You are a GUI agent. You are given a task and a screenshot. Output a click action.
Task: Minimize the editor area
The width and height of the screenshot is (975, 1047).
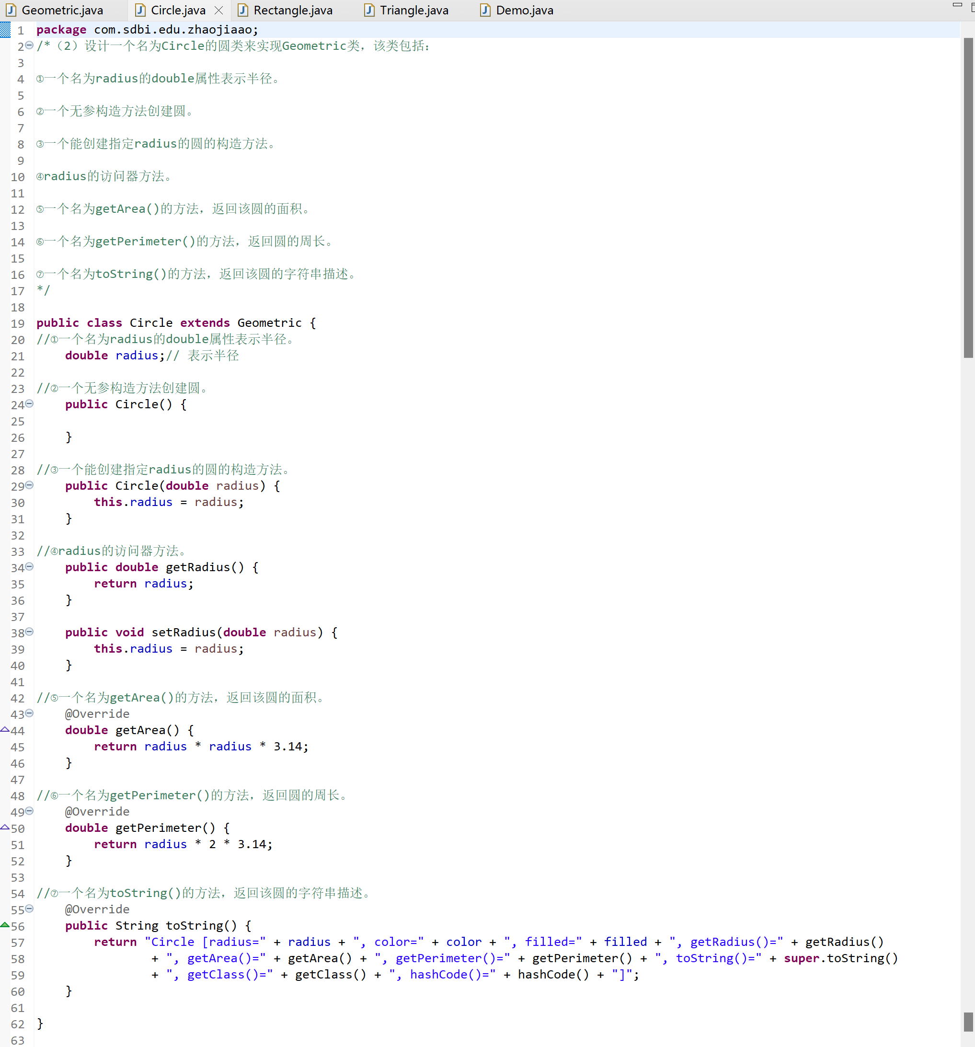coord(957,5)
